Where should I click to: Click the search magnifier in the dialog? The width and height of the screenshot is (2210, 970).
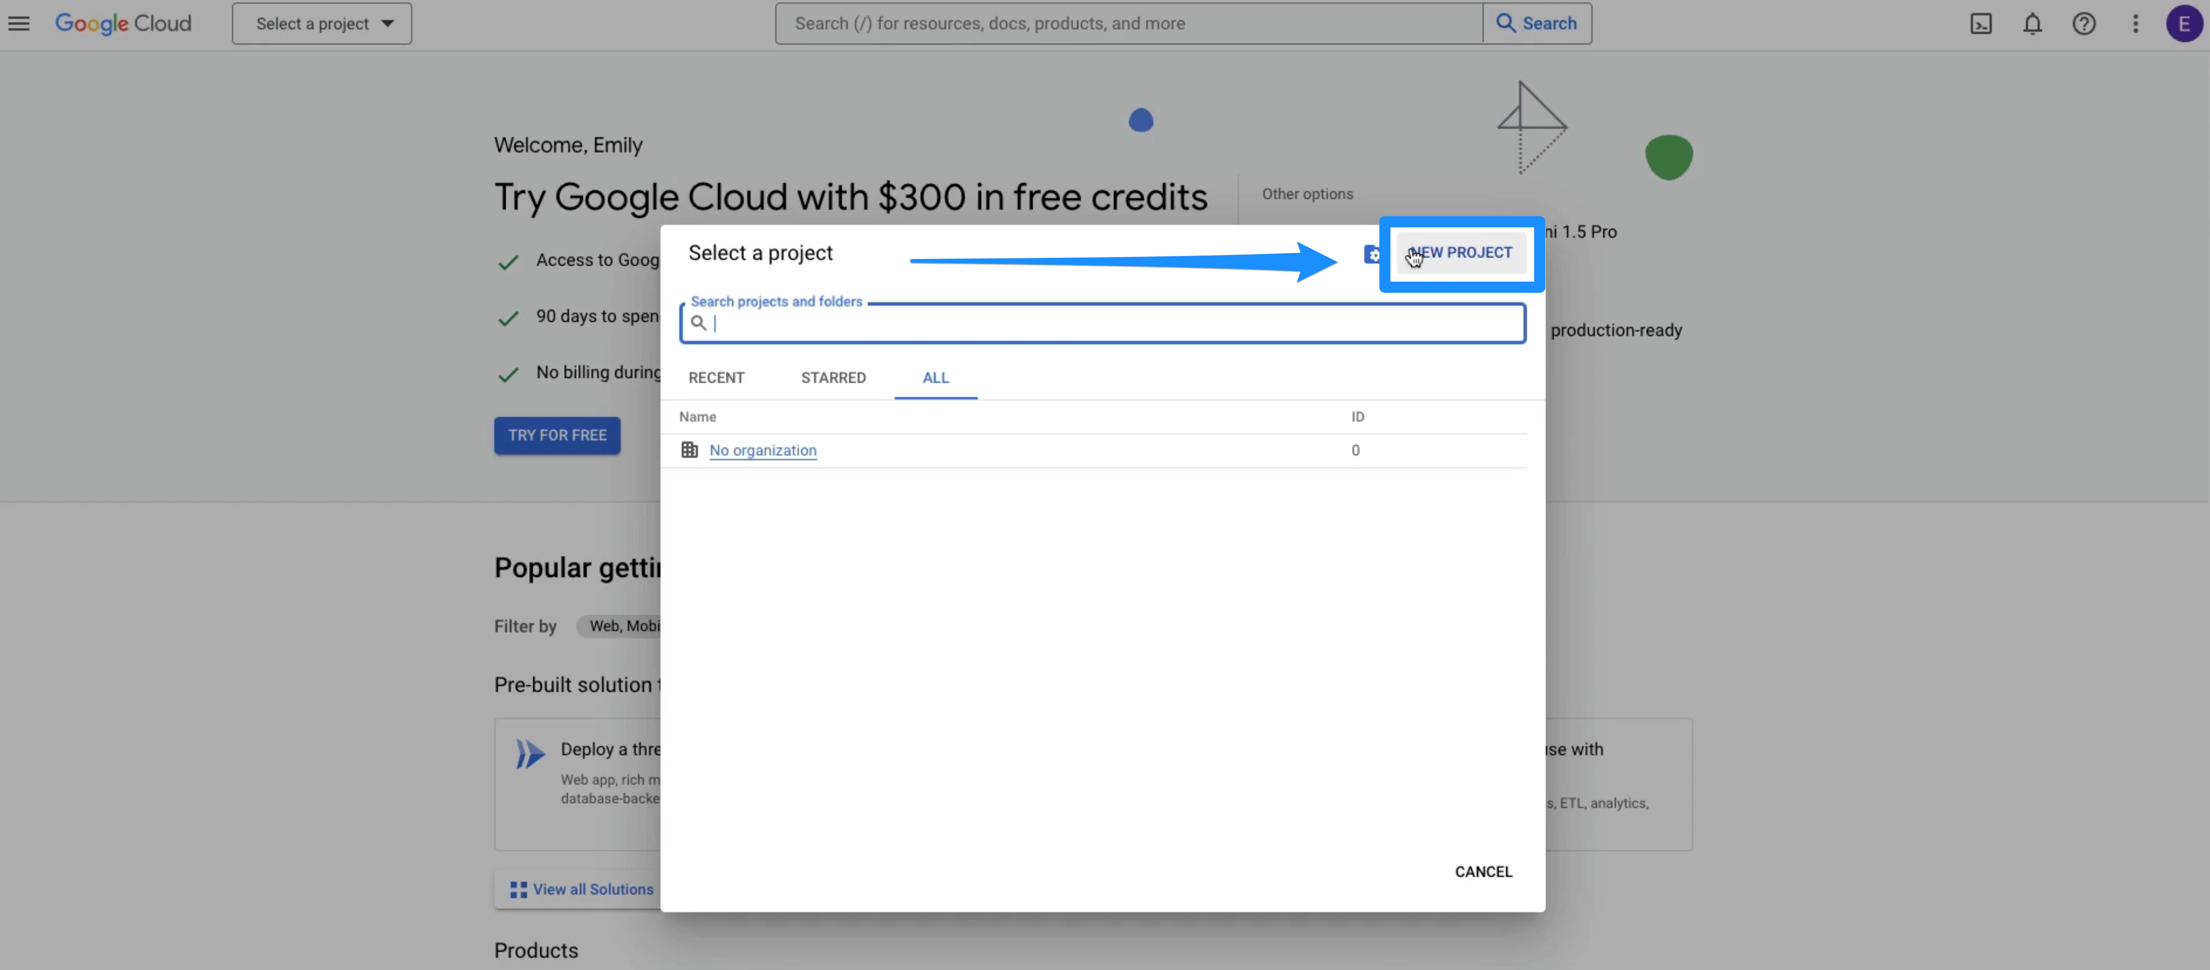(699, 323)
